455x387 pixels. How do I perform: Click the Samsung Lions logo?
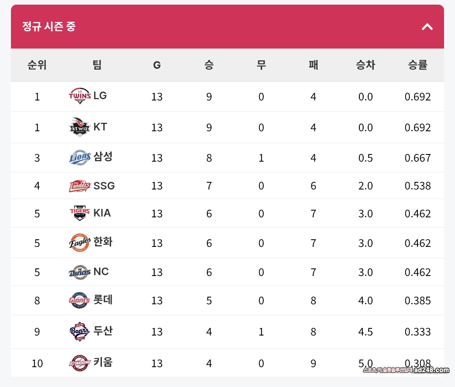[80, 157]
